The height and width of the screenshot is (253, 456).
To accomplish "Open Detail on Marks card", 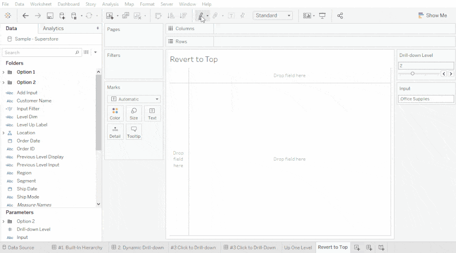I will 115,132.
